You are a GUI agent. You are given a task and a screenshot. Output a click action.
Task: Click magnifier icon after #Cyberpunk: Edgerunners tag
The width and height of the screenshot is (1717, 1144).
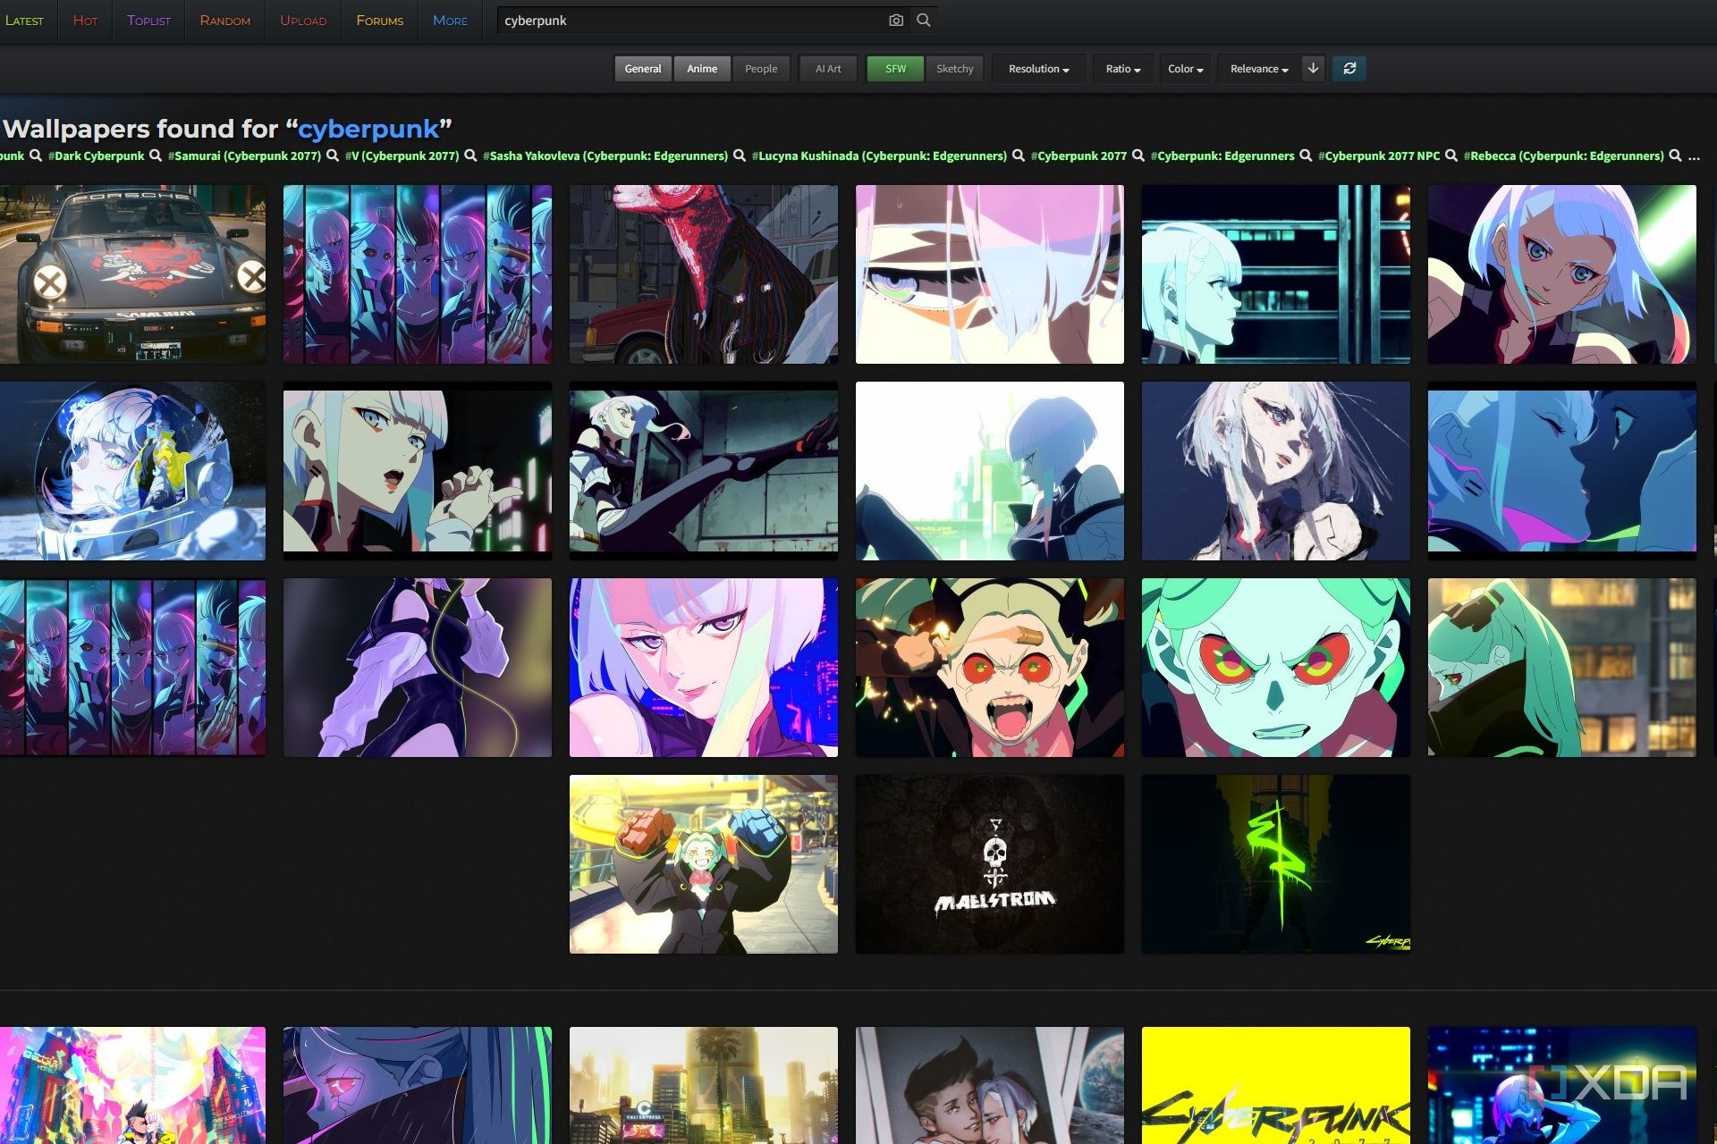tap(1306, 156)
